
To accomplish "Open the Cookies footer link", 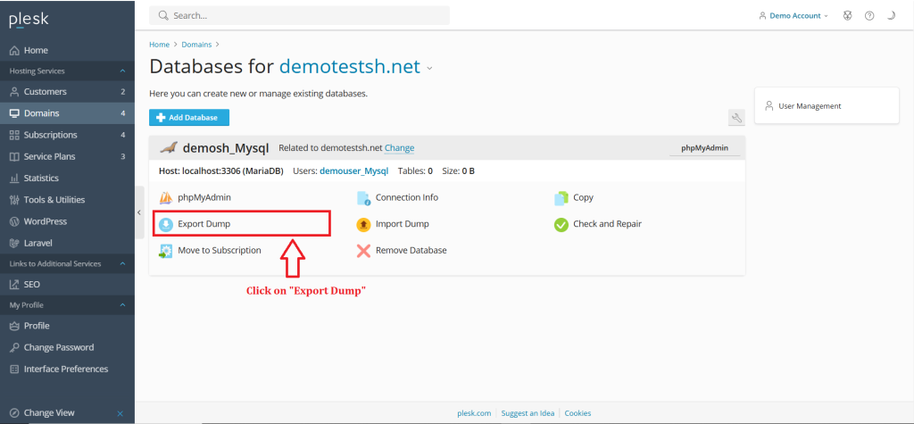I will (x=577, y=413).
